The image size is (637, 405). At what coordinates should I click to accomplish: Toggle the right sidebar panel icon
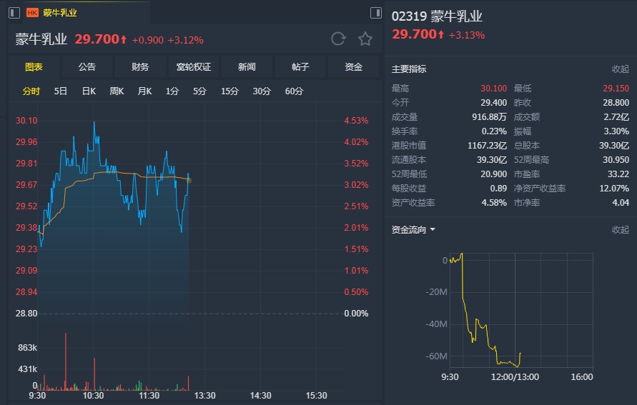[x=376, y=13]
